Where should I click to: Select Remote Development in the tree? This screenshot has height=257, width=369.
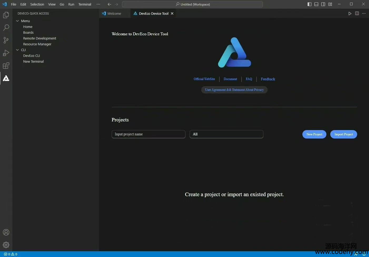pos(40,38)
